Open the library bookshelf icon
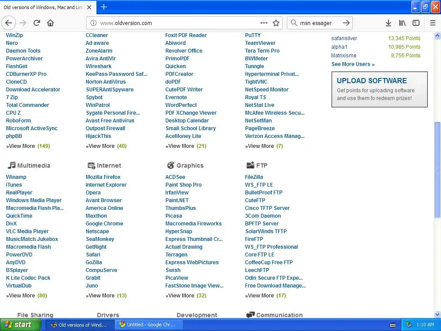 point(402,23)
